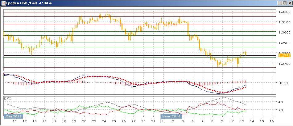Click the Июнь 2016 month marker
Screen dimensions: 293x126
(x=171, y=116)
